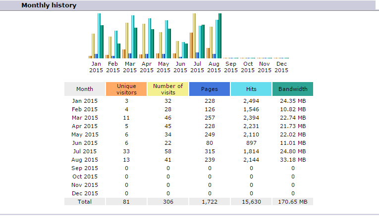Click the 11.01 MB bandwidth value
Viewport: 379px width, 220px height.
point(293,143)
